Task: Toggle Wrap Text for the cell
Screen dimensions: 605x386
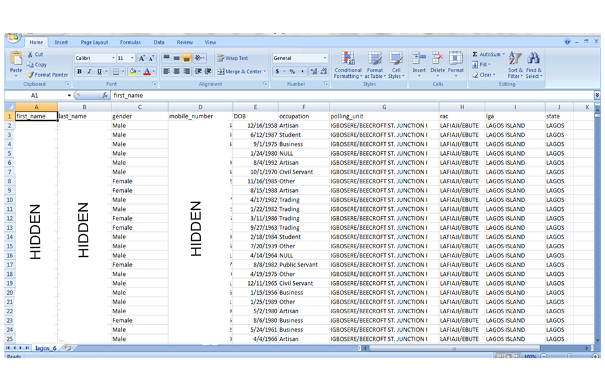Action: coord(232,58)
